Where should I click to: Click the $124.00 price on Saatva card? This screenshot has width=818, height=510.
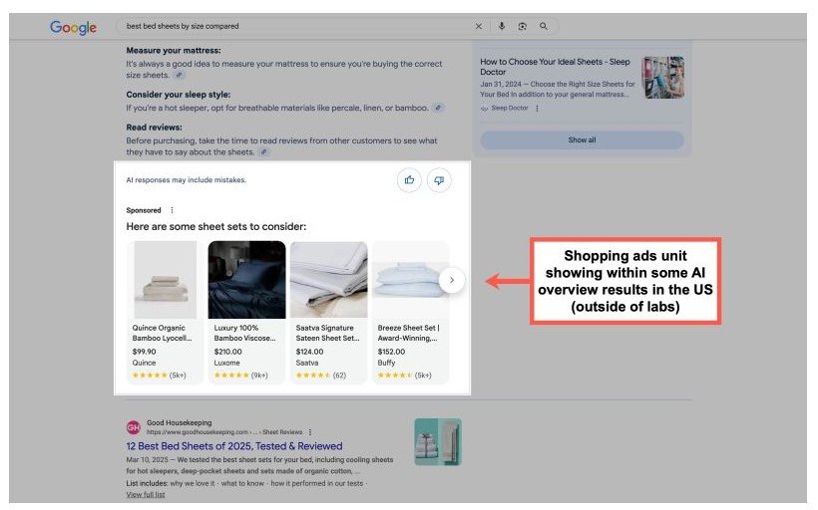310,352
